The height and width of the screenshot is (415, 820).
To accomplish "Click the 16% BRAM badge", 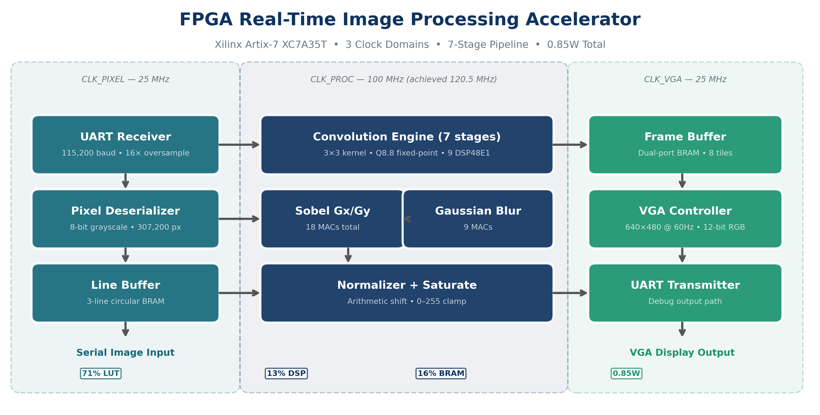I will point(441,373).
